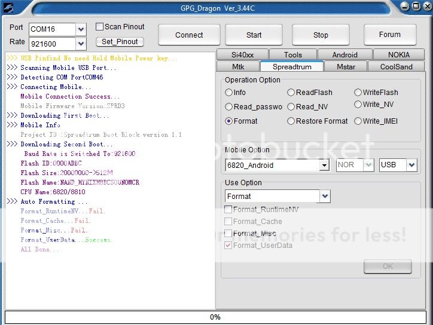Open the USB connection type dropdown
Image resolution: width=433 pixels, height=325 pixels.
tap(411, 165)
